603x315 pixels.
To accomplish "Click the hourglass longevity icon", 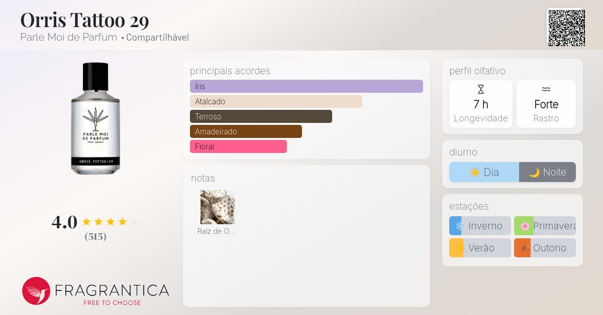I will [x=481, y=90].
